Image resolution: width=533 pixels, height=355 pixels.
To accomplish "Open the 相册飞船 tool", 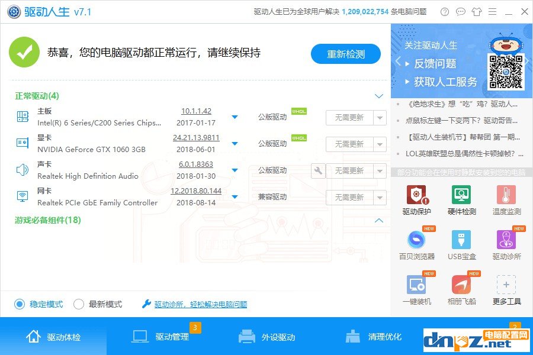I will click(x=461, y=285).
